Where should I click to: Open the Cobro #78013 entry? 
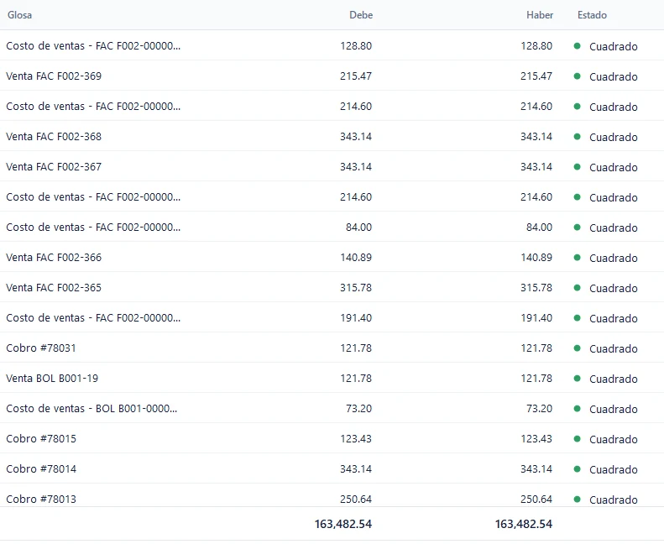(41, 500)
